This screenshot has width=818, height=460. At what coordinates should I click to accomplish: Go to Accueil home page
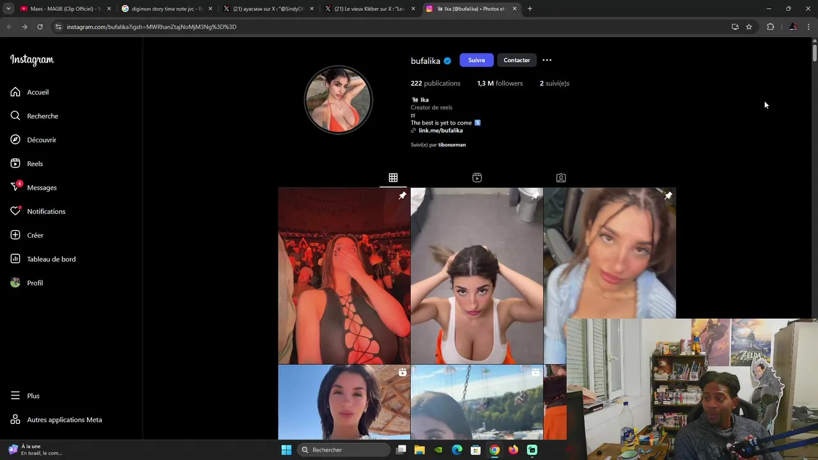coord(30,92)
